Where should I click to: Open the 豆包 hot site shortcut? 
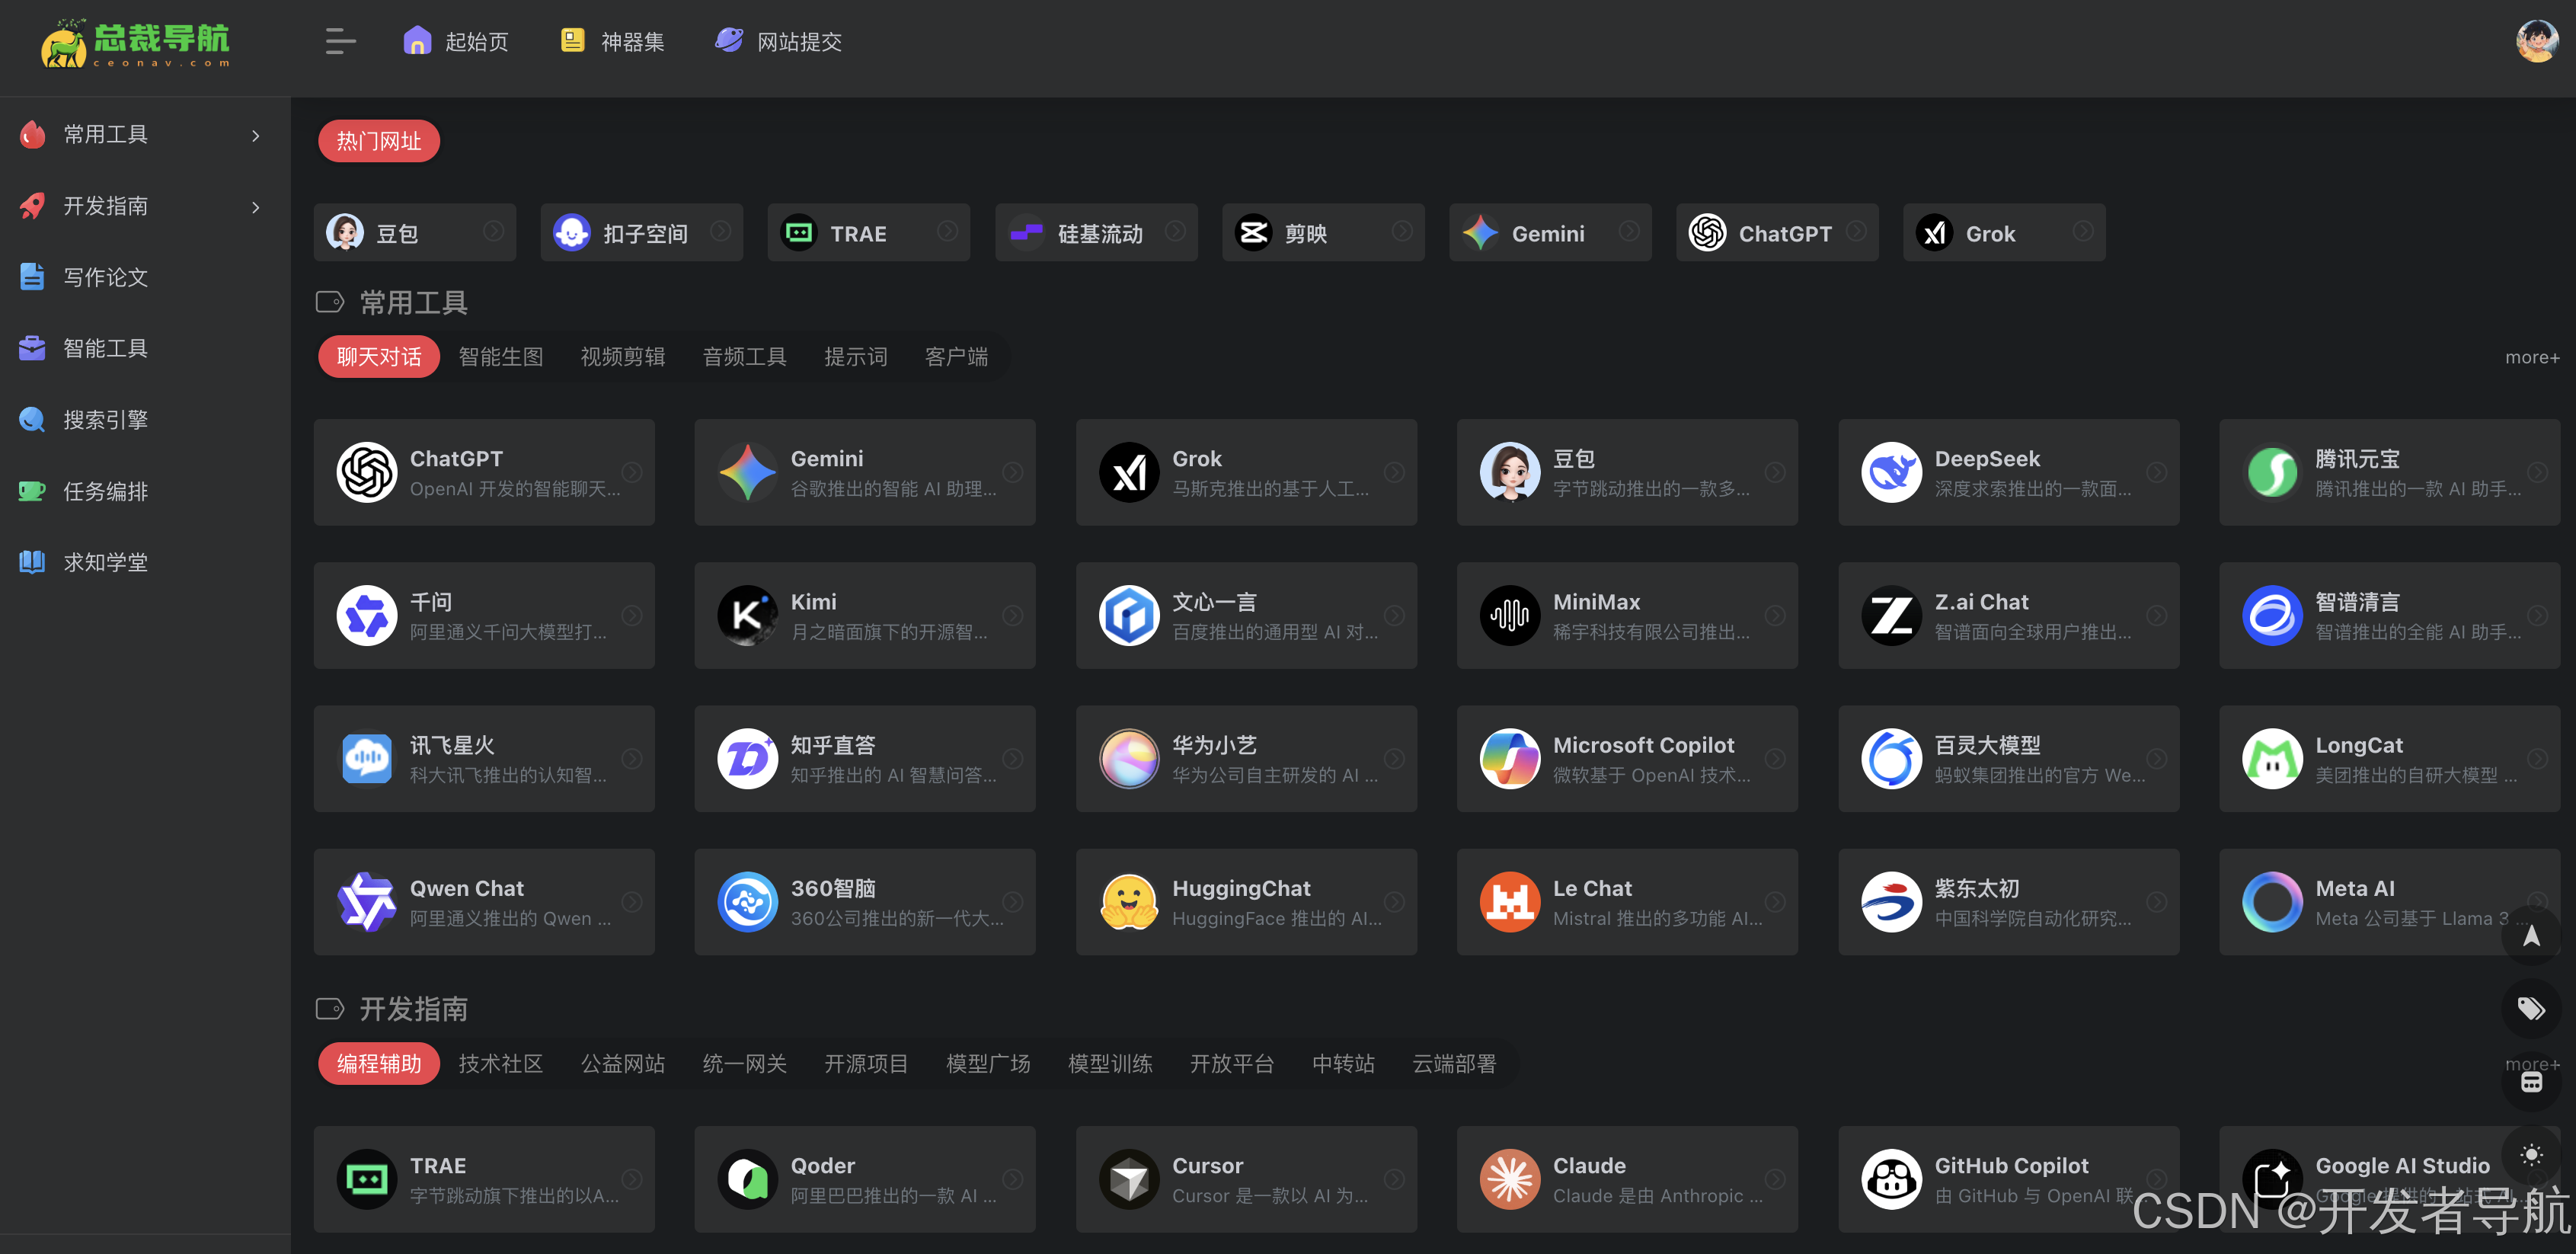pos(415,233)
